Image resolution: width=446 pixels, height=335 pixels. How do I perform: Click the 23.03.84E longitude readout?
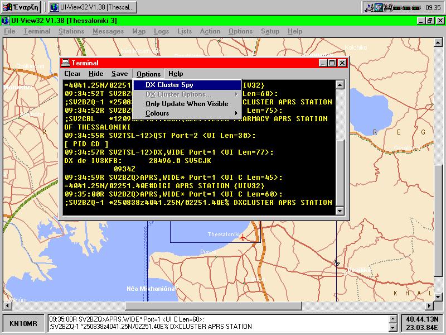pos(422,327)
